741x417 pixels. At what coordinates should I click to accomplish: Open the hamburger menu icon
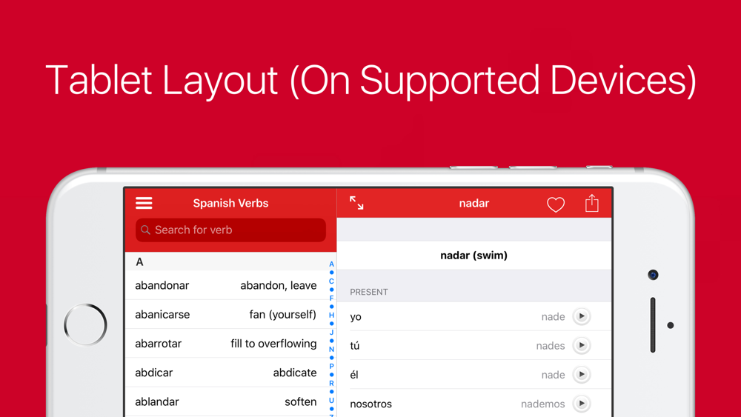(144, 203)
